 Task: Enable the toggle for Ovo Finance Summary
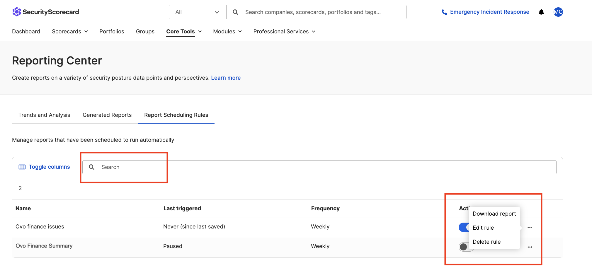(465, 247)
